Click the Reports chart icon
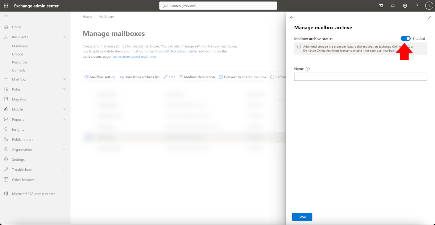The width and height of the screenshot is (435, 225). (x=6, y=119)
